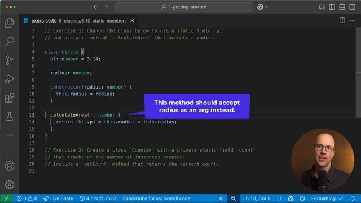Go forward with the right arrow
361x203 pixels.
point(106,7)
